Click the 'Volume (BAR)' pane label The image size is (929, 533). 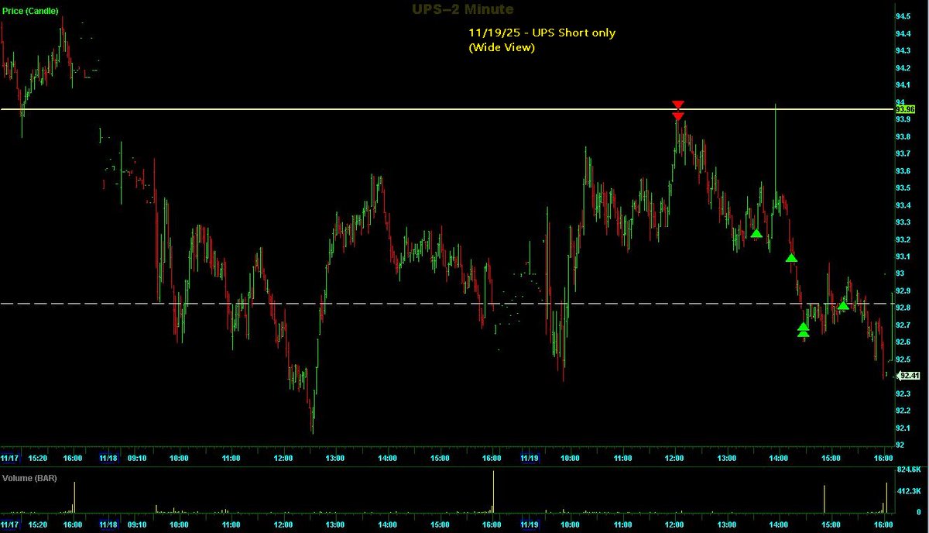coord(28,478)
